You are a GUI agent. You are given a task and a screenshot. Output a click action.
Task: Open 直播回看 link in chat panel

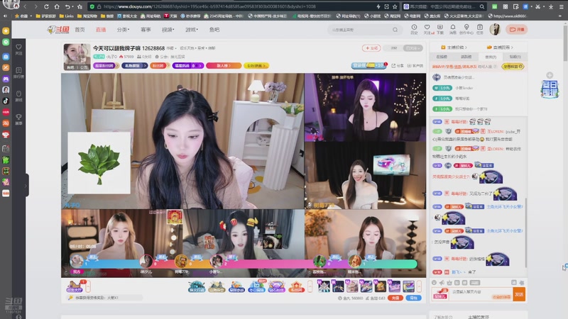click(500, 47)
